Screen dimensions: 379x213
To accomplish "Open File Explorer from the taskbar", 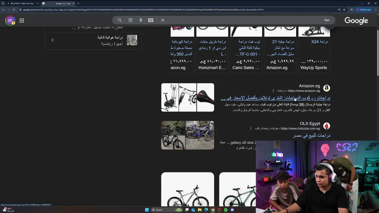I will (x=200, y=210).
